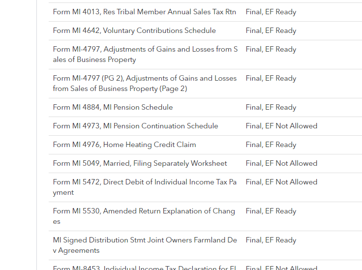This screenshot has height=270, width=362.
Task: Click Form MI 4976 Home Heating Credit Claim
Action: point(124,145)
